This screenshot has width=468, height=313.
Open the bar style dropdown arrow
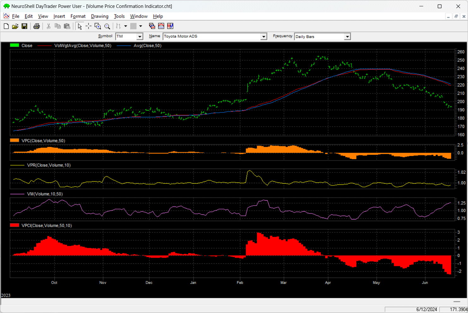[x=126, y=26]
